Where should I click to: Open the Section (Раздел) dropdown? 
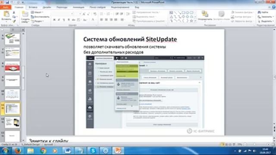[x=38, y=21]
